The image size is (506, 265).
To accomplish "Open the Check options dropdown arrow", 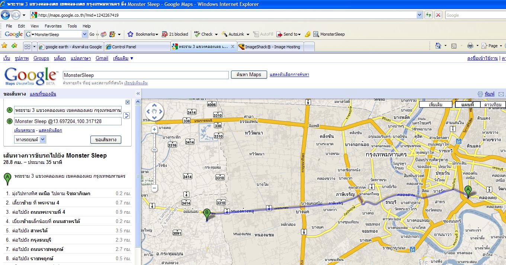I will click(x=216, y=34).
